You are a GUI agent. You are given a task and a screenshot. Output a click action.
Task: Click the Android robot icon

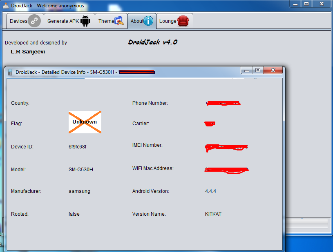tap(85, 21)
